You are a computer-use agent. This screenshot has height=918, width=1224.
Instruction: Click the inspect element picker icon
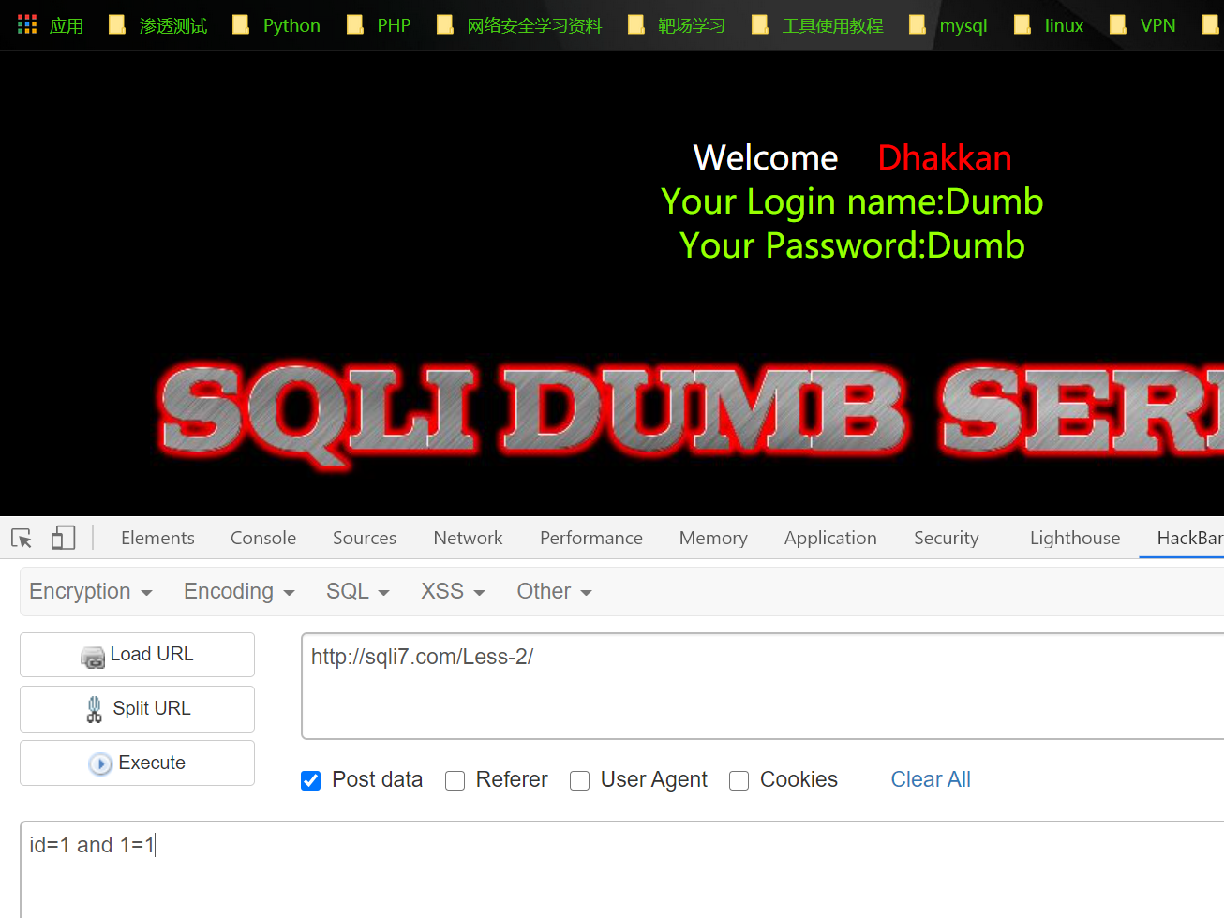(x=22, y=538)
